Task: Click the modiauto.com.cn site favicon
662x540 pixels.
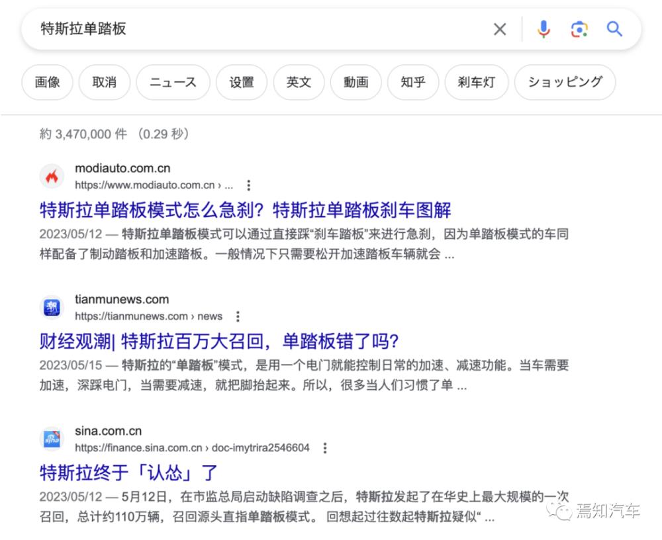Action: click(52, 177)
